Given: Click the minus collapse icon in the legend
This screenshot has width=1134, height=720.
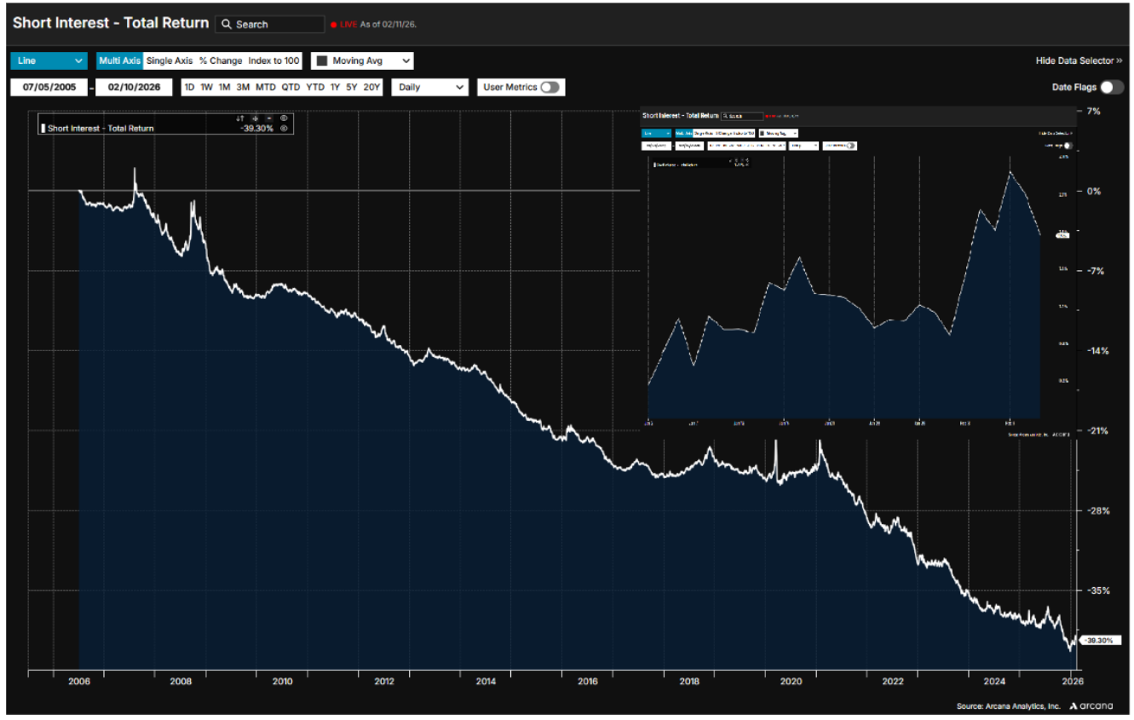Looking at the screenshot, I should click(x=269, y=118).
